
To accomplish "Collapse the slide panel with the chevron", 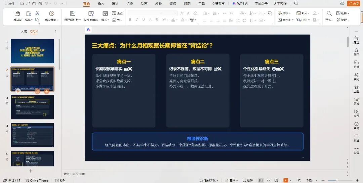I will click(x=55, y=31).
